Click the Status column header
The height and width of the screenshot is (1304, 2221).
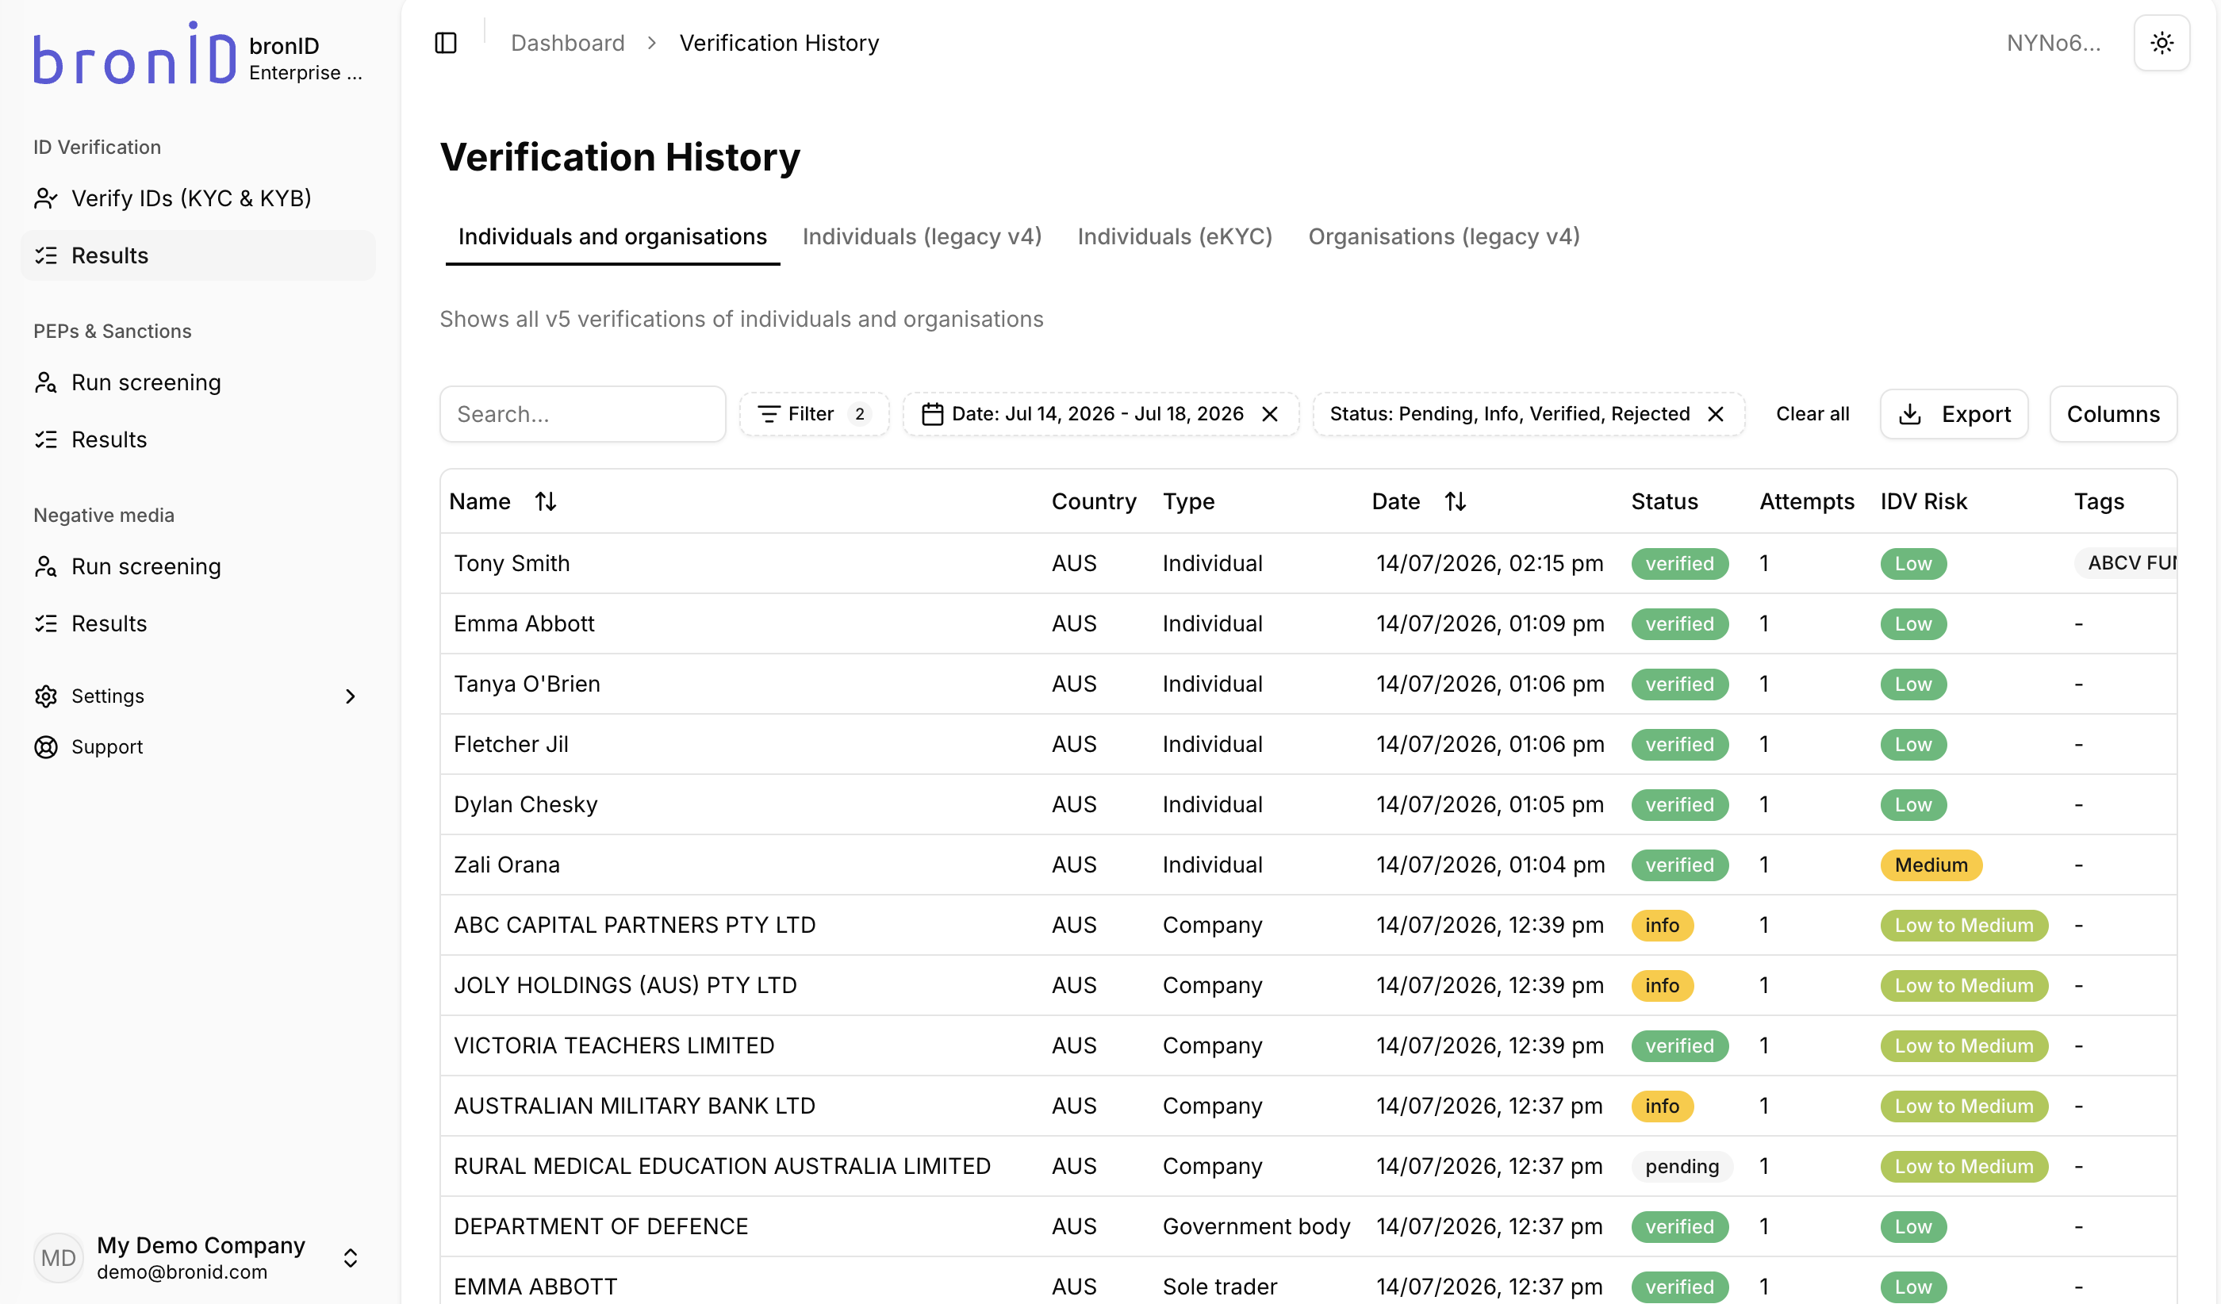[x=1664, y=501]
